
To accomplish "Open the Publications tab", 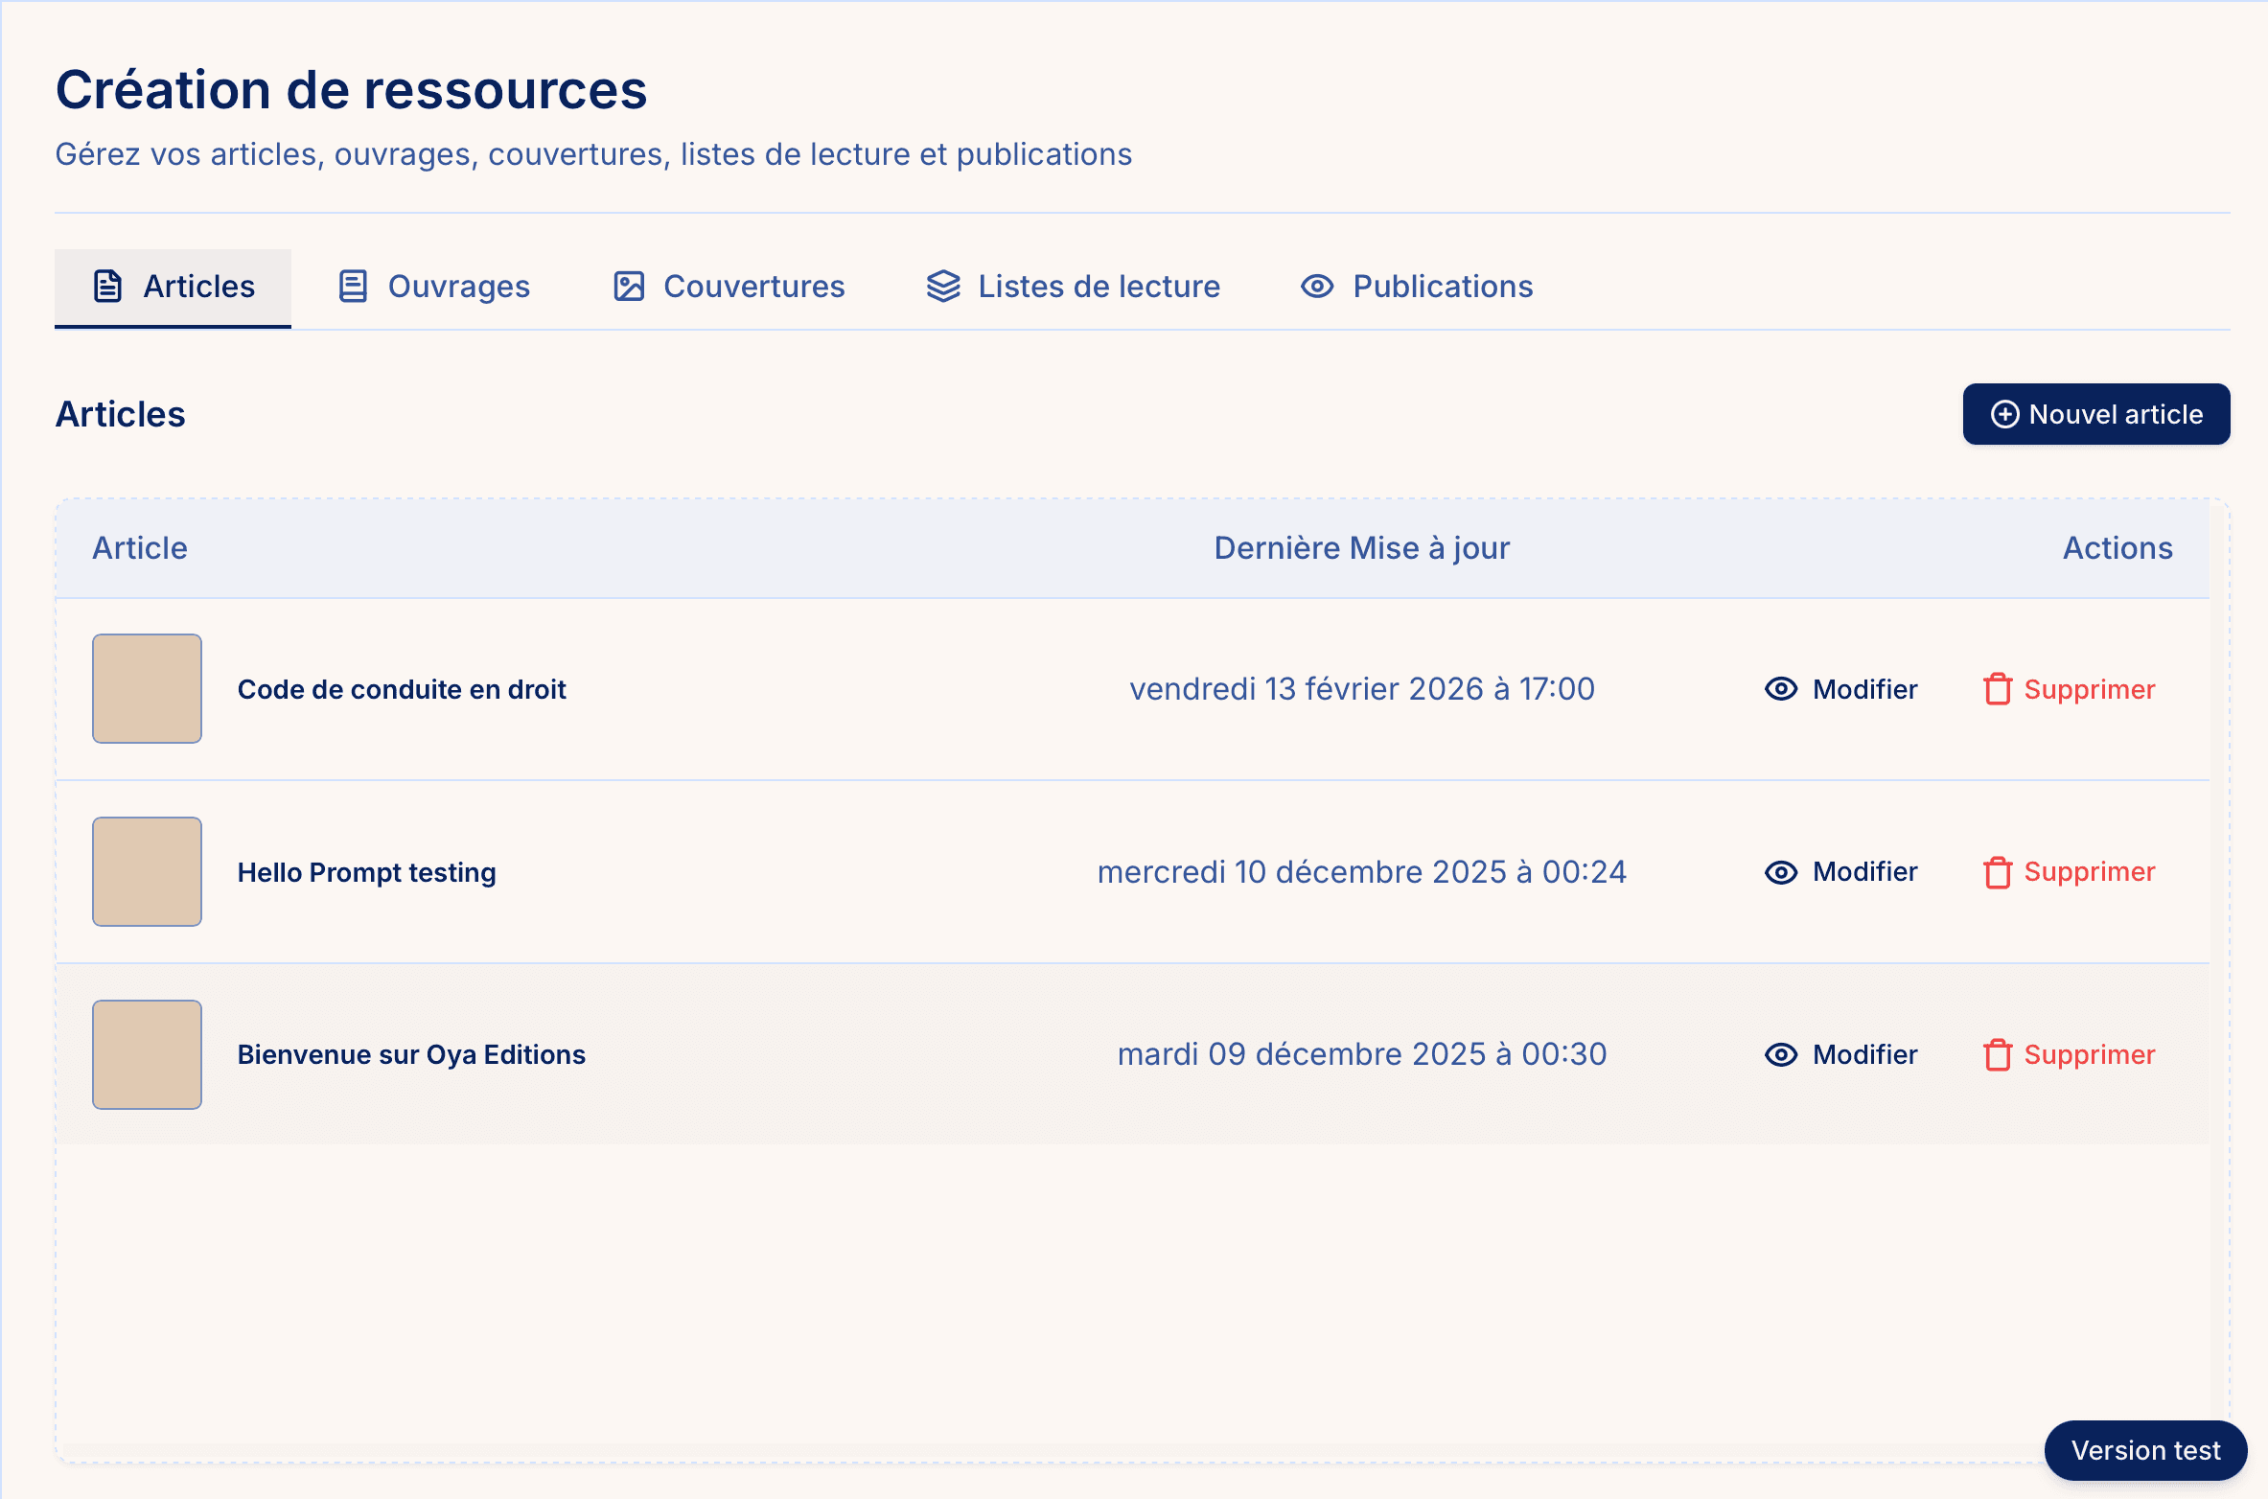I will (1415, 286).
